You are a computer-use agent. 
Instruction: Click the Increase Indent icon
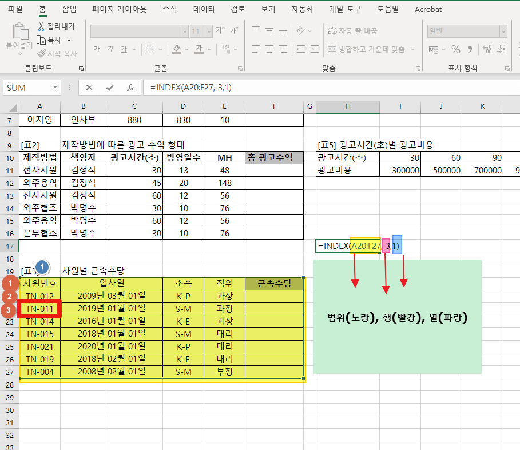click(315, 49)
